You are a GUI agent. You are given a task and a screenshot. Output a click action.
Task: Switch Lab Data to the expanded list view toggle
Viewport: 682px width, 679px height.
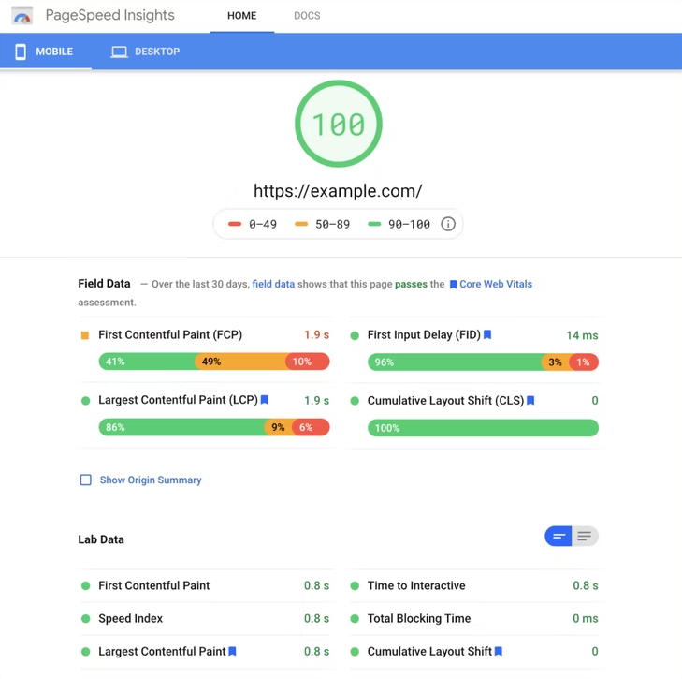(x=585, y=536)
